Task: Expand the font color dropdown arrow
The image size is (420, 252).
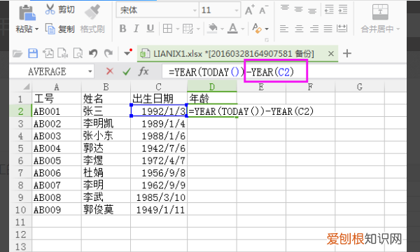Action: pyautogui.click(x=243, y=29)
